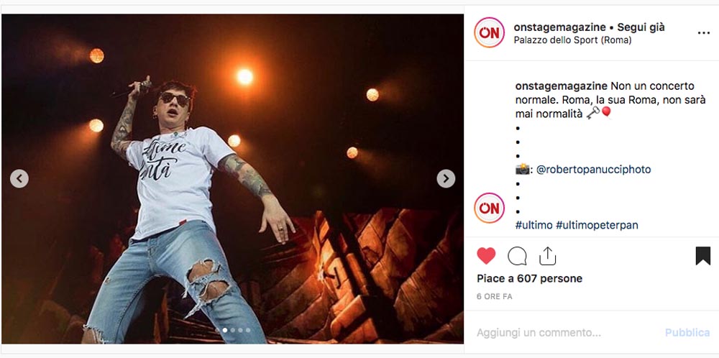Click the '6 ORE FA' timestamp

click(495, 297)
